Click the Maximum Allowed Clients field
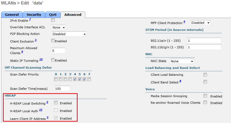This screenshot has height=123, width=231. (x=58, y=50)
